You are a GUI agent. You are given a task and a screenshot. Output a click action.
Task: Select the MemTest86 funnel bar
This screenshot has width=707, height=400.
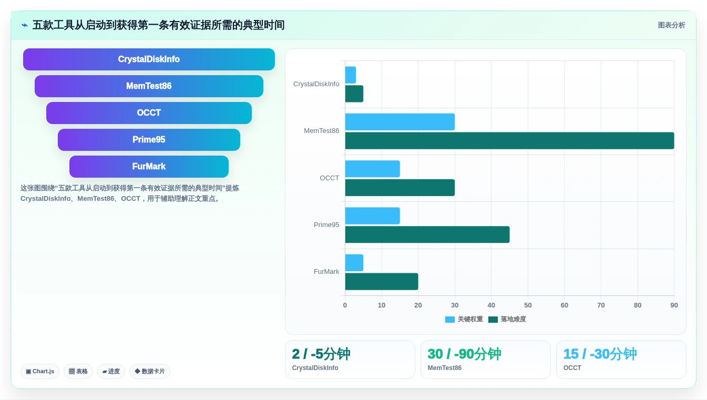pyautogui.click(x=149, y=86)
